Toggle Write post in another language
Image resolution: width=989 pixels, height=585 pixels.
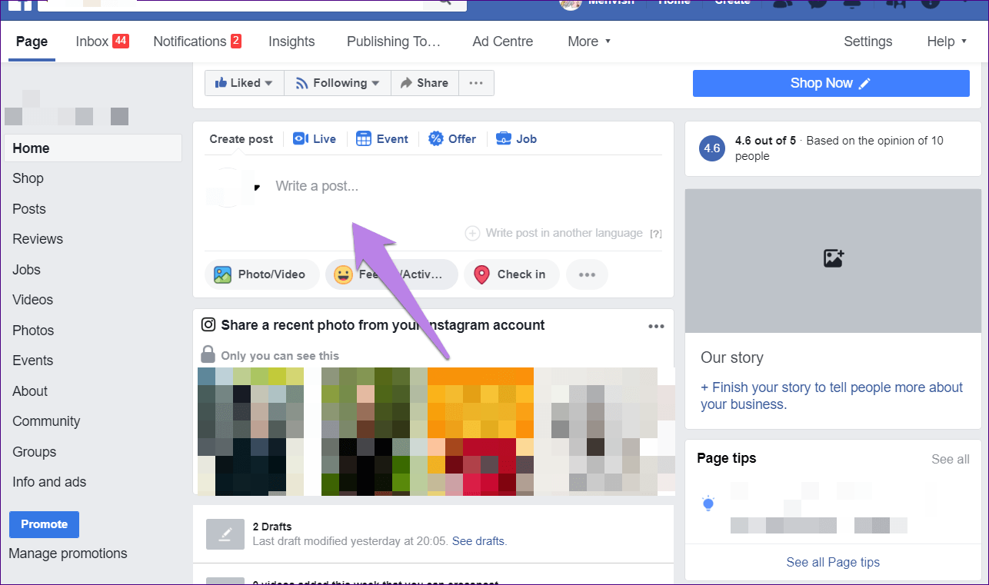[554, 233]
